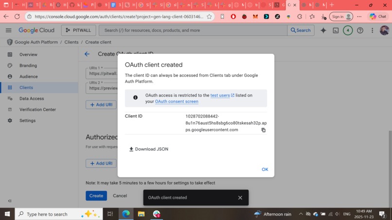The image size is (392, 220).
Task: Open the Opera red O extension icon
Action: click(233, 17)
